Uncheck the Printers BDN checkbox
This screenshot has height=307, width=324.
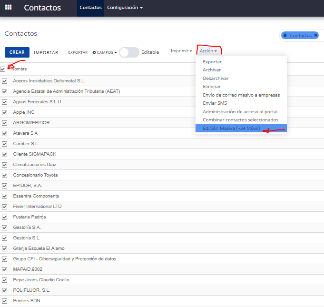(5, 301)
